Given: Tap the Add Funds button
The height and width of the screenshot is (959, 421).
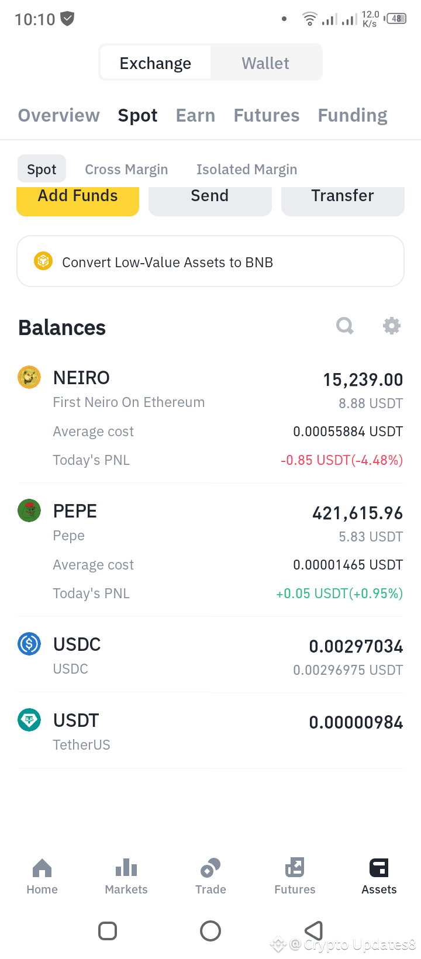Looking at the screenshot, I should tap(78, 201).
